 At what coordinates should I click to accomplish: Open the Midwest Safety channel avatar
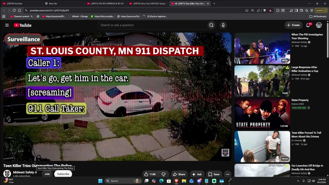(x=7, y=173)
